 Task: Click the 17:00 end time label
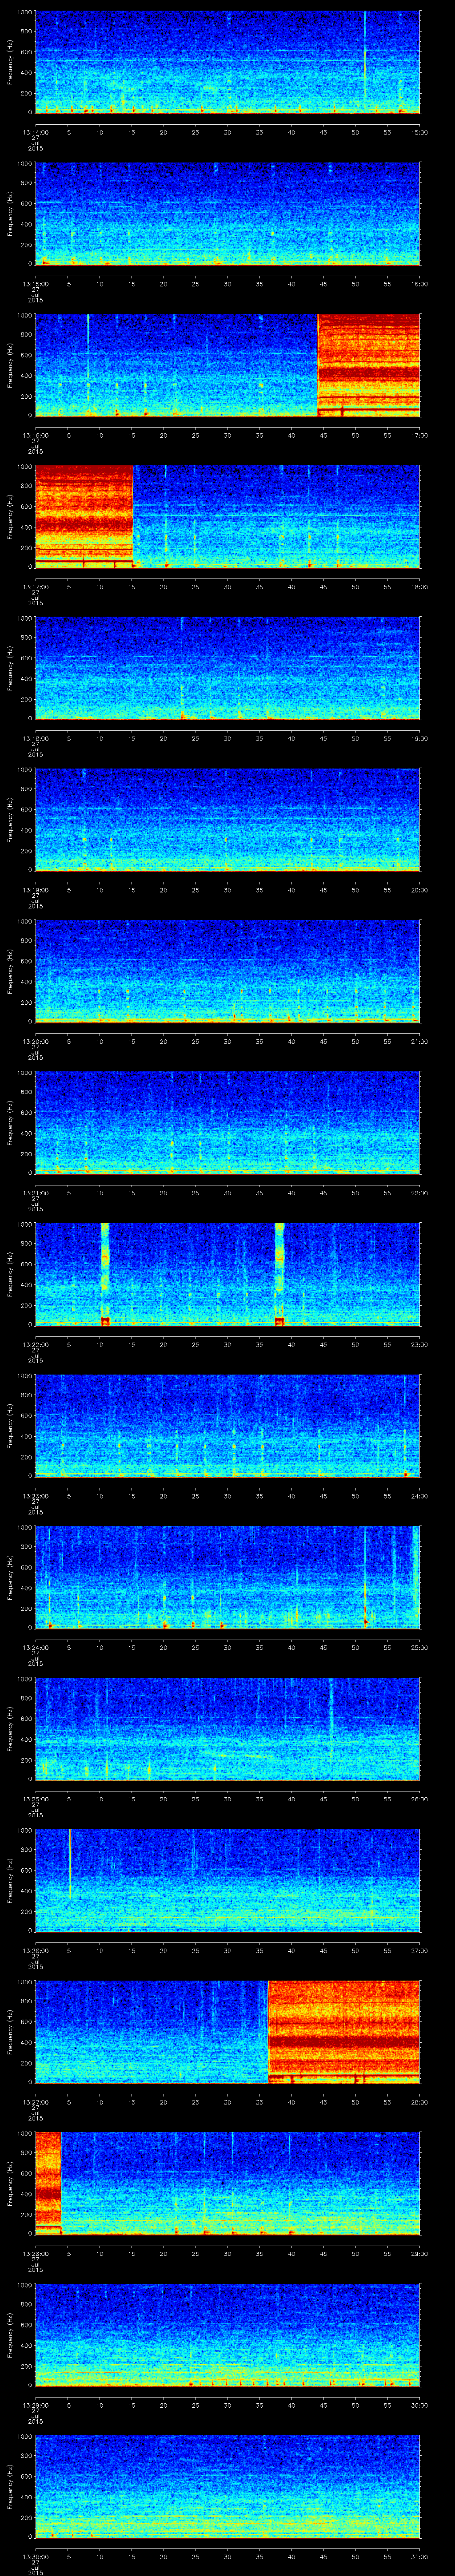pyautogui.click(x=420, y=435)
